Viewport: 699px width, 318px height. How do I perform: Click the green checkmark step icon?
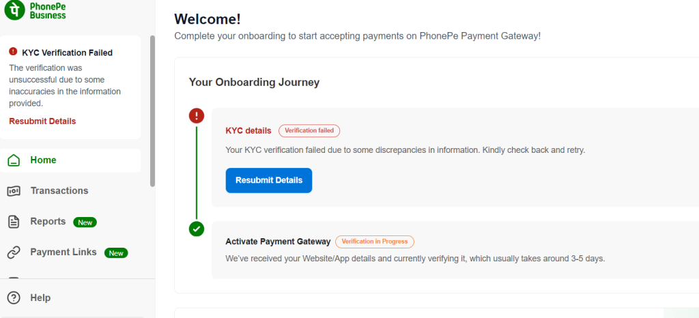coord(197,229)
